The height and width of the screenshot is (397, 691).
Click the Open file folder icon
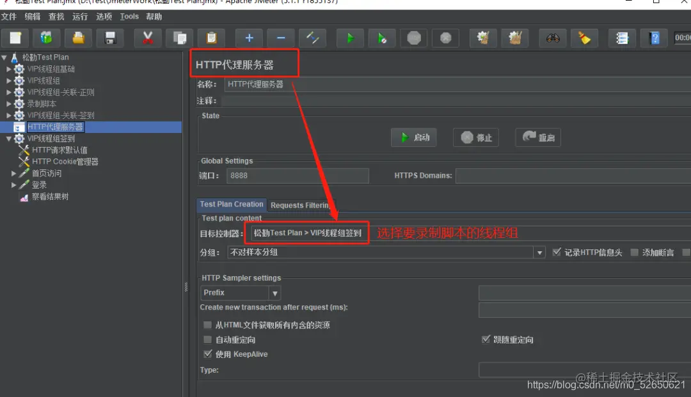coord(79,38)
